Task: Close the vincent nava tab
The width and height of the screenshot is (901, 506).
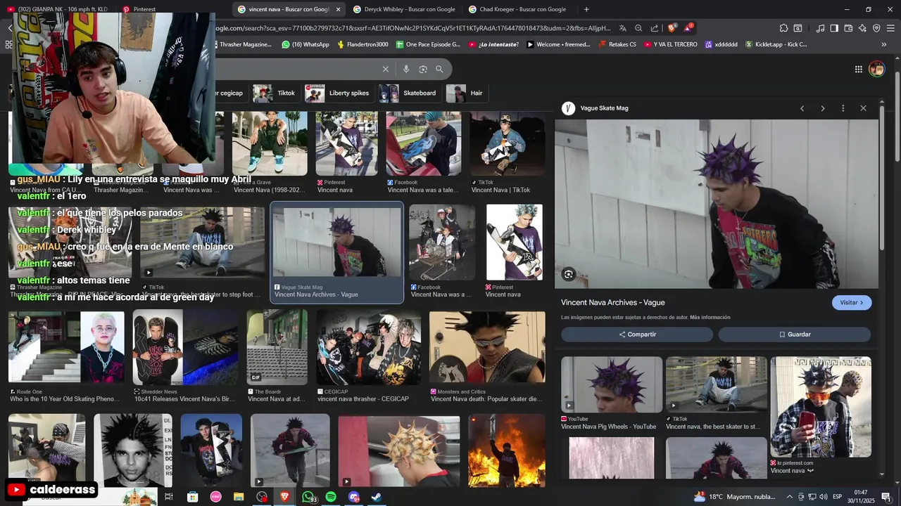Action: coord(338,9)
